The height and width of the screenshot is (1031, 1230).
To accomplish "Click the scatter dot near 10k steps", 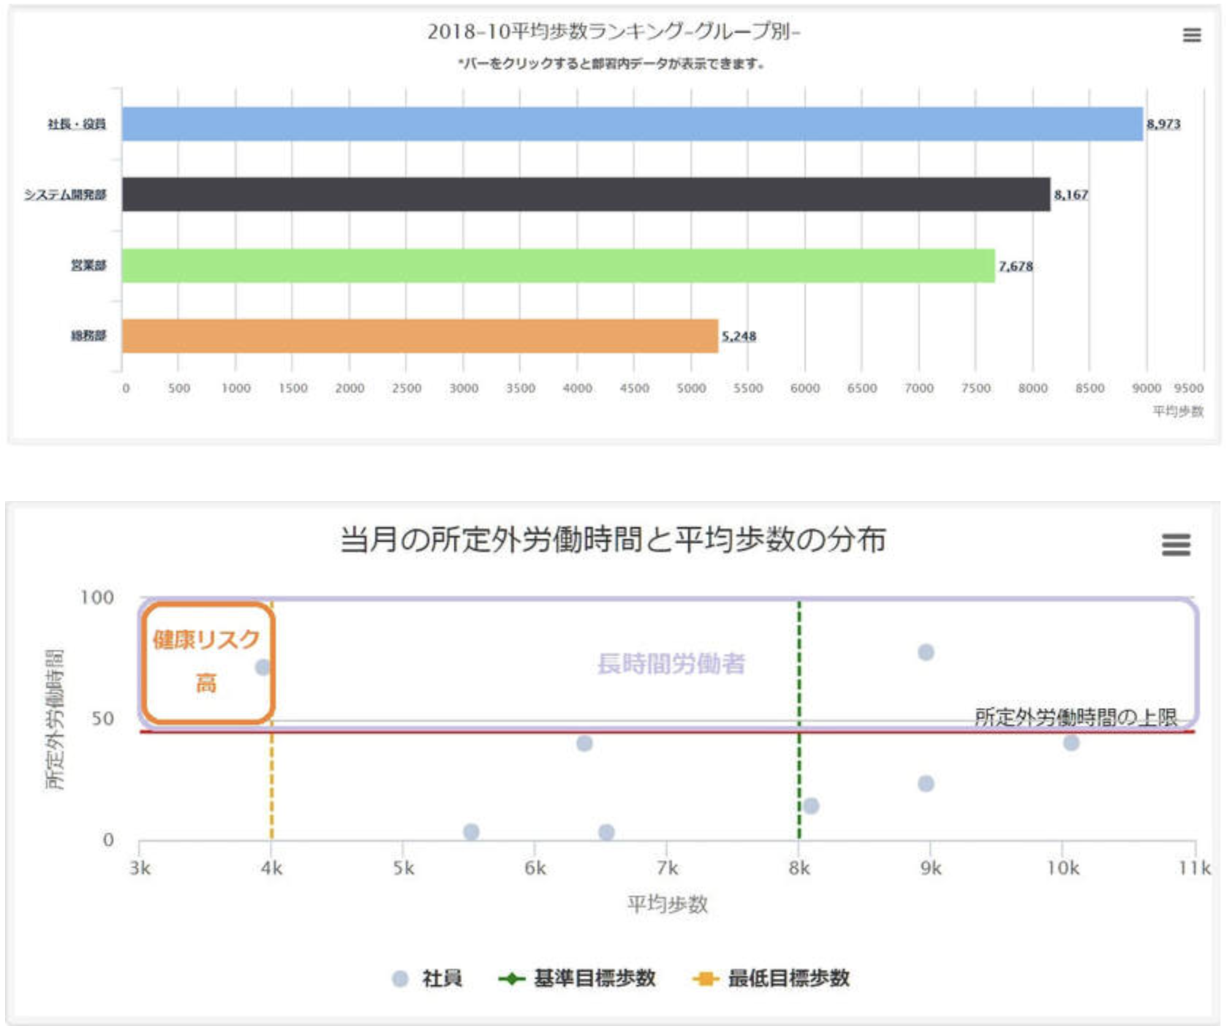I will click(1071, 743).
